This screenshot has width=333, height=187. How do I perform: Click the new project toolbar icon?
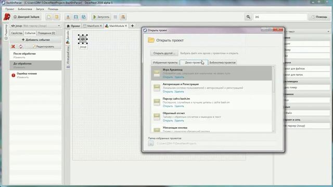coord(49,17)
